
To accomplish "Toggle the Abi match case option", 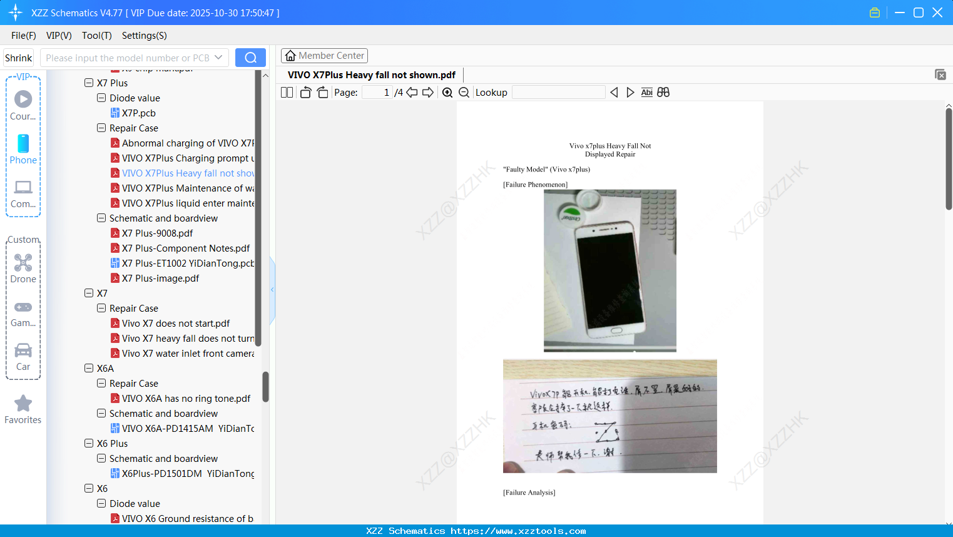I will tap(646, 92).
